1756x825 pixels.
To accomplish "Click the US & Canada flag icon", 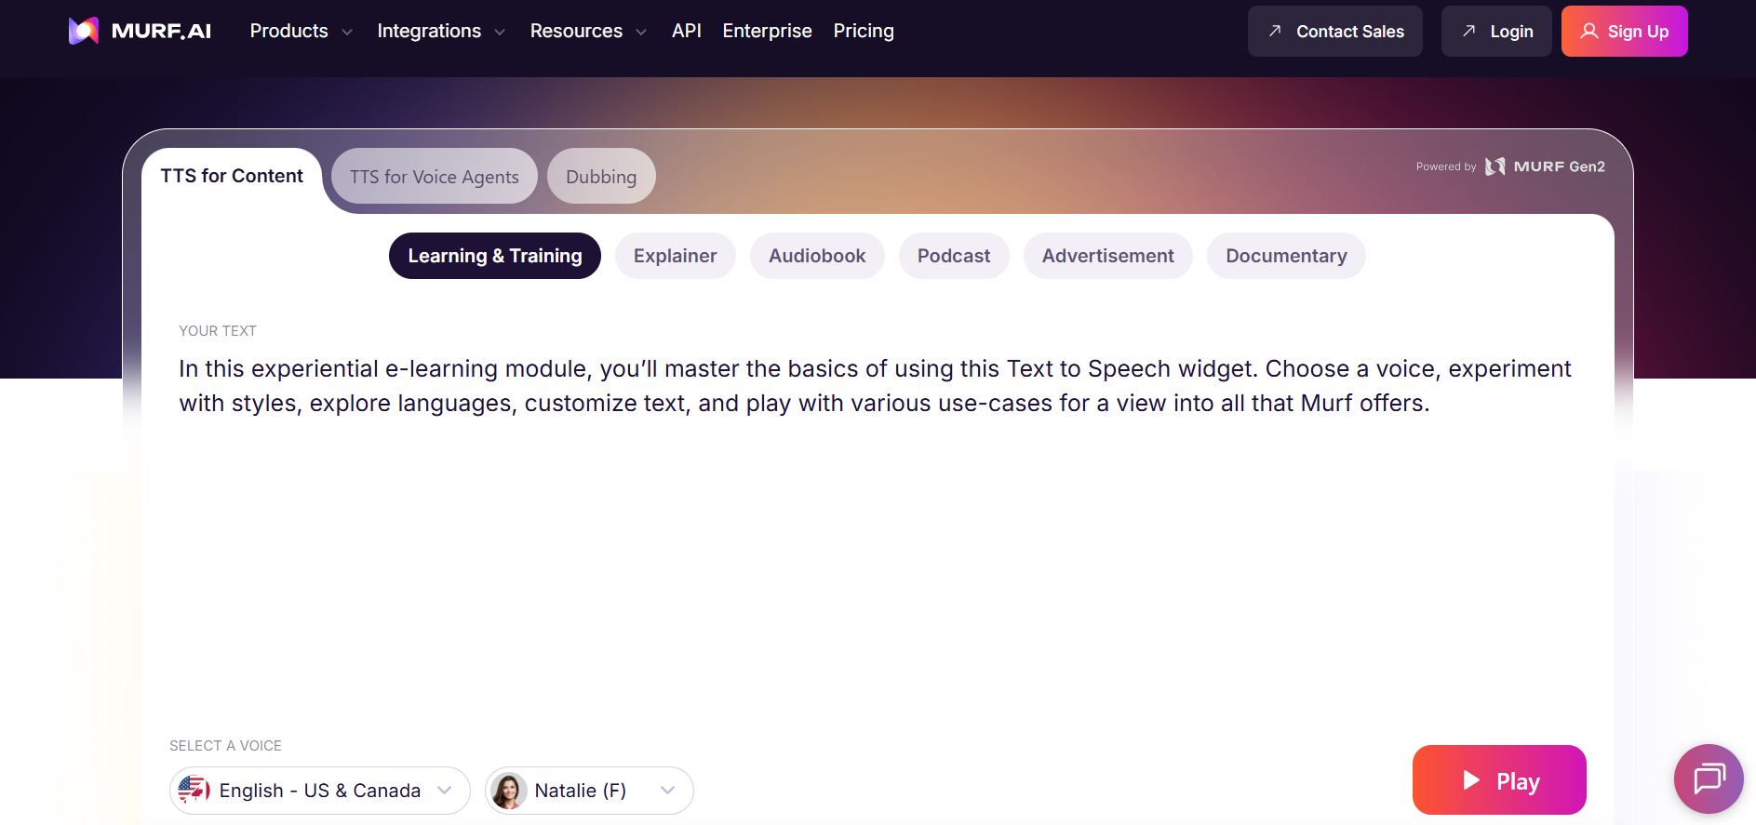I will click(x=194, y=790).
